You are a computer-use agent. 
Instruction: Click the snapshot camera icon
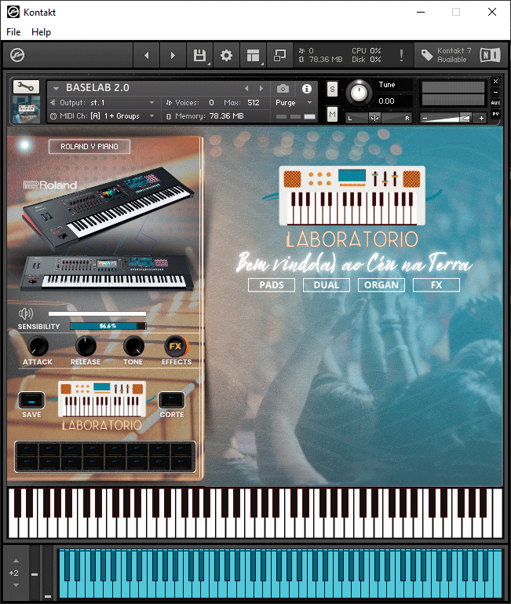(283, 89)
